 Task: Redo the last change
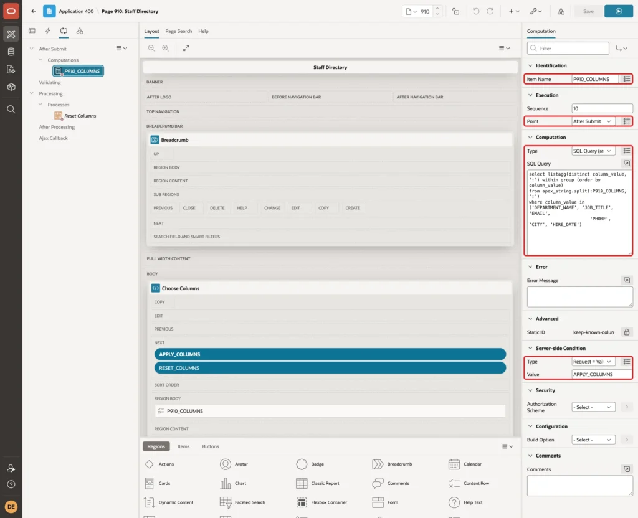[490, 11]
